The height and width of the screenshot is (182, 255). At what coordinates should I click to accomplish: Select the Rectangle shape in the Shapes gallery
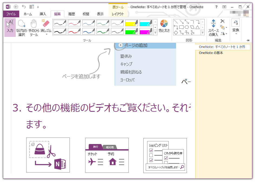coord(181,27)
